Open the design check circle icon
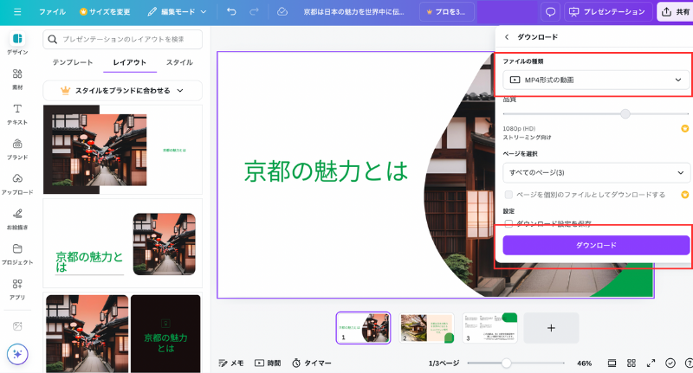 click(x=670, y=363)
